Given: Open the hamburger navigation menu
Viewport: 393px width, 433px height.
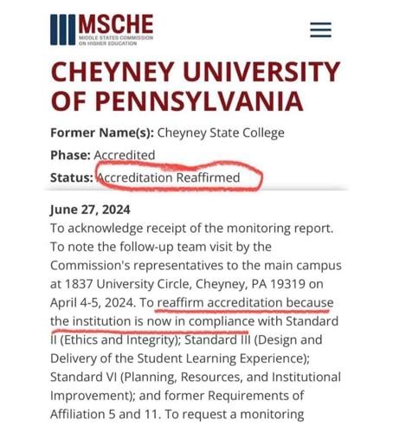Looking at the screenshot, I should pos(320,29).
